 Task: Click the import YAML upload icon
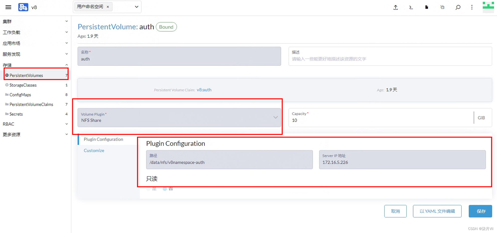395,7
